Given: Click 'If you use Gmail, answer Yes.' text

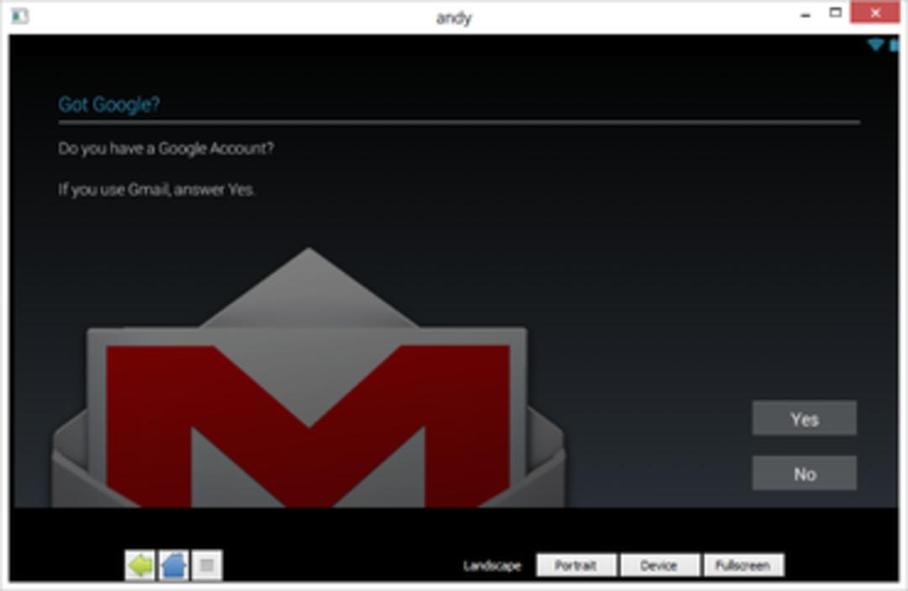Looking at the screenshot, I should pyautogui.click(x=156, y=189).
